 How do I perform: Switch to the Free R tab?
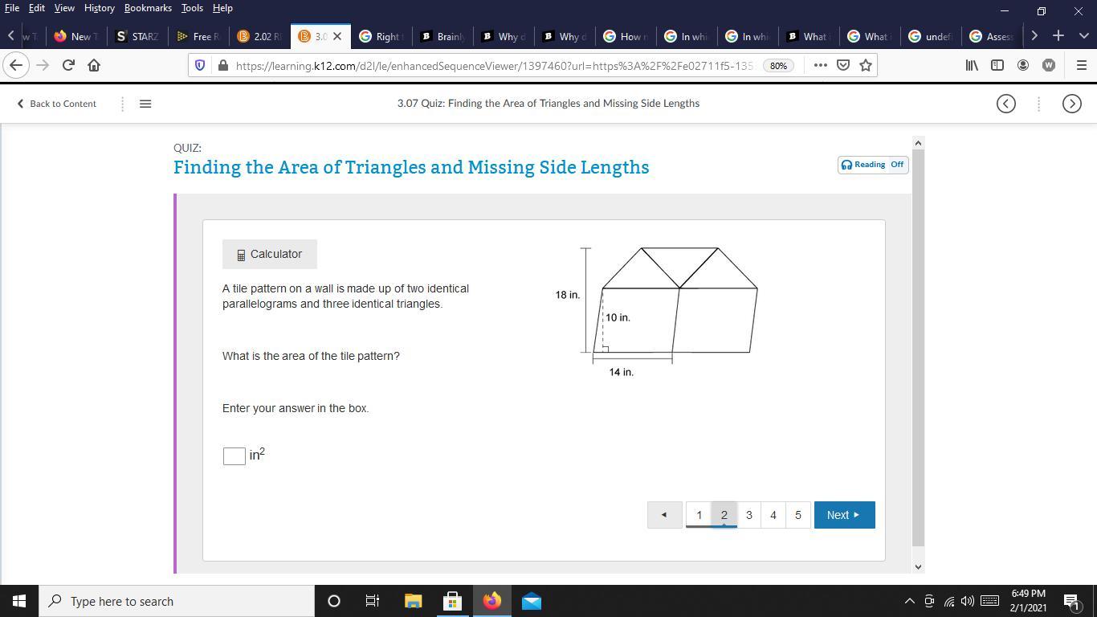[198, 36]
